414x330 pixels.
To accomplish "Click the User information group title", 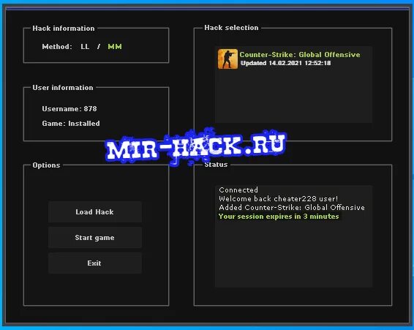I will 63,88.
